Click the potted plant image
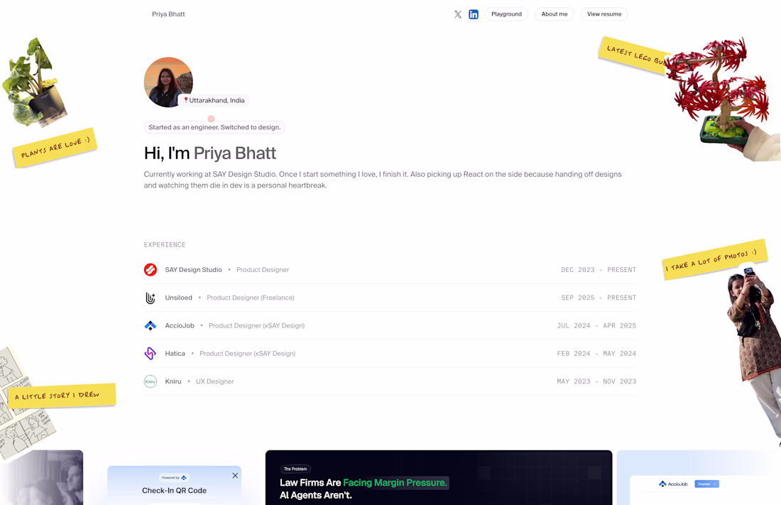 tap(34, 82)
